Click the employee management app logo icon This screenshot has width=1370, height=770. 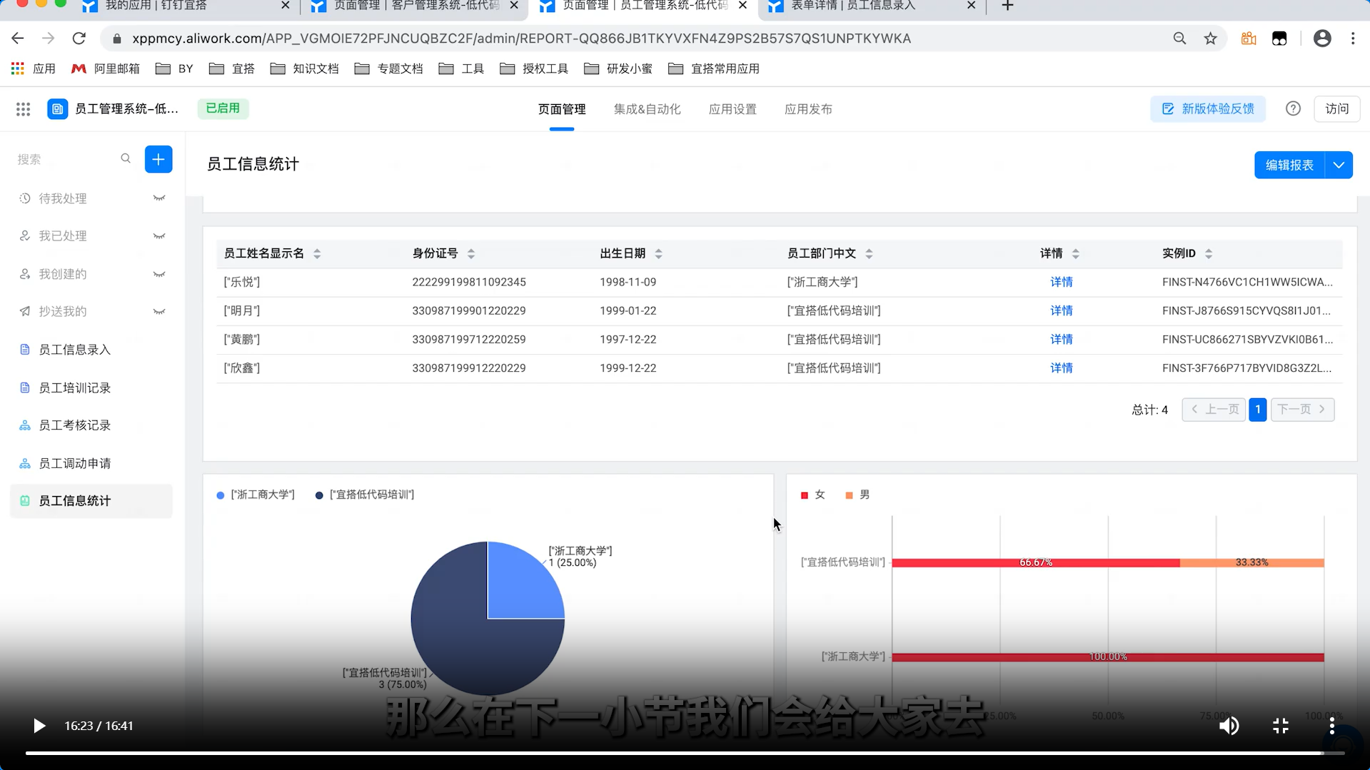[58, 109]
